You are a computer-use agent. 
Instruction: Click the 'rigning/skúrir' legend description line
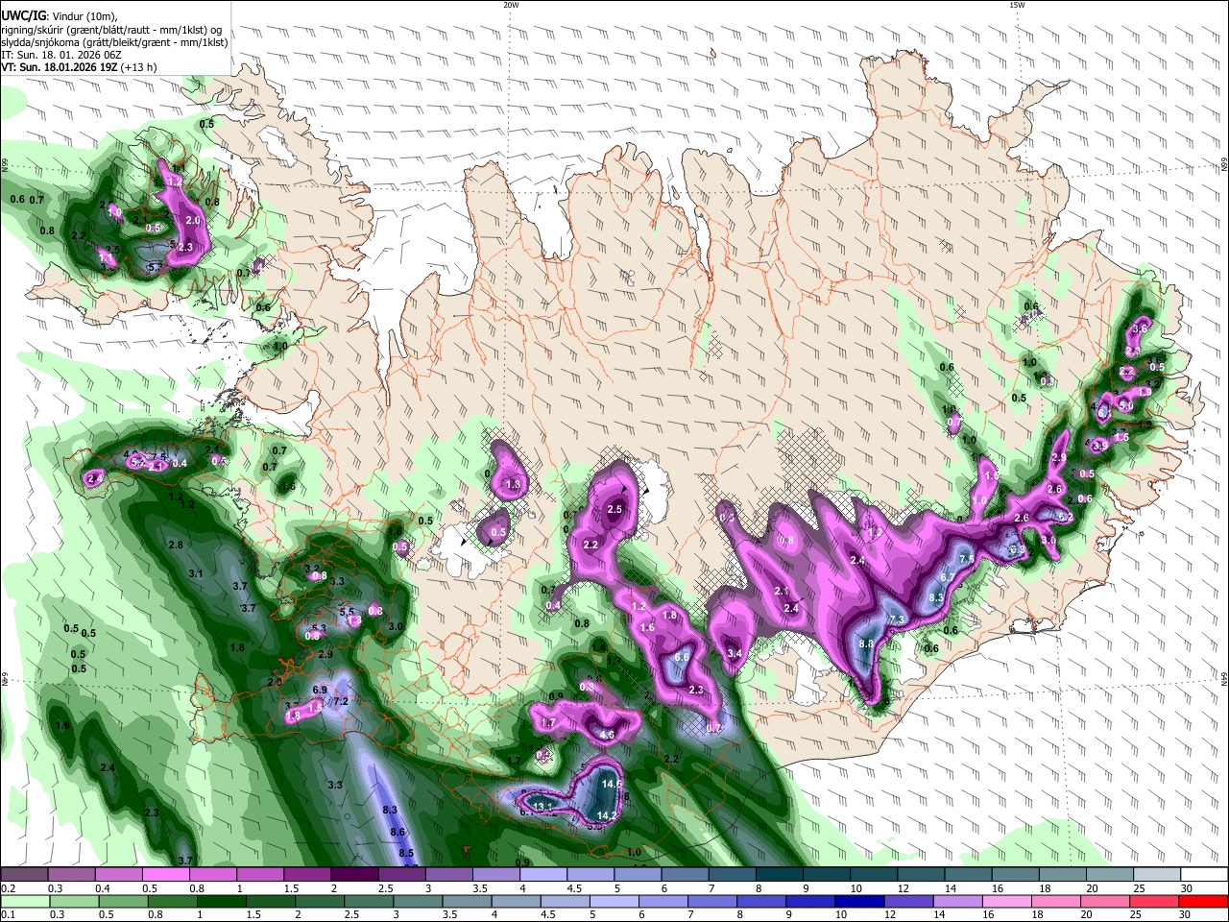click(110, 29)
